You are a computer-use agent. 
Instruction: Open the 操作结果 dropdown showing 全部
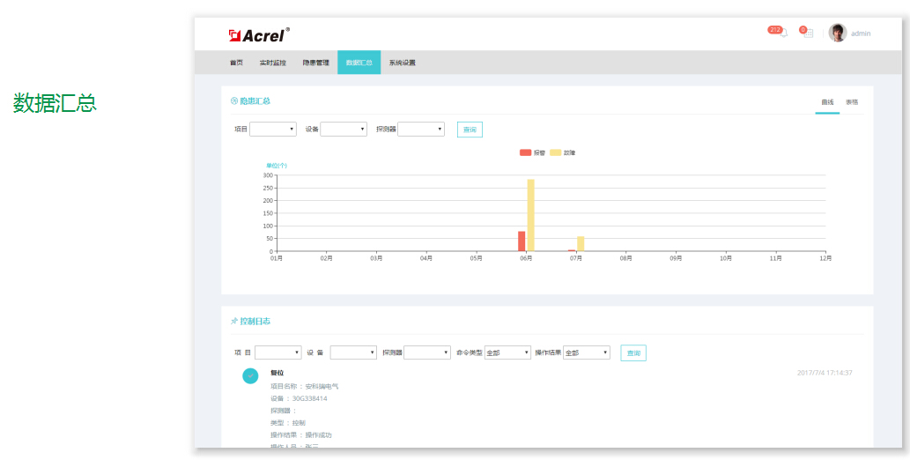point(587,352)
